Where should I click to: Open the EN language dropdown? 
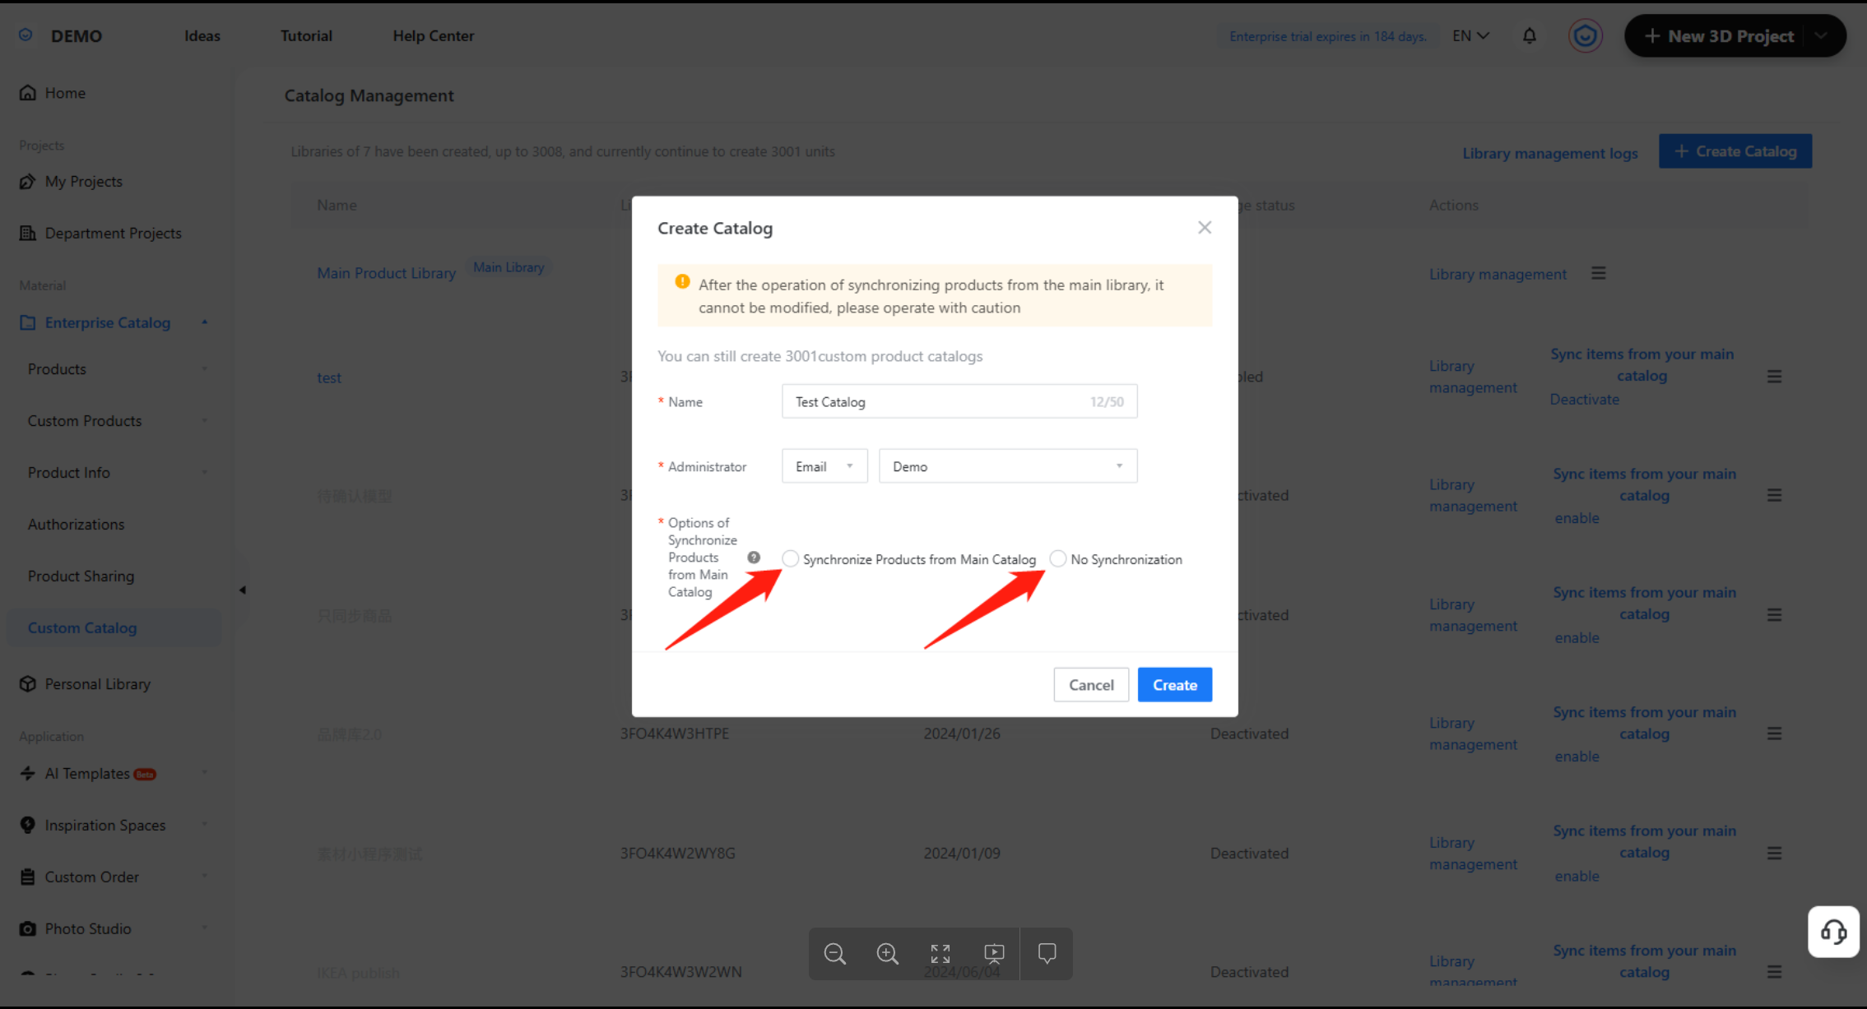1470,36
